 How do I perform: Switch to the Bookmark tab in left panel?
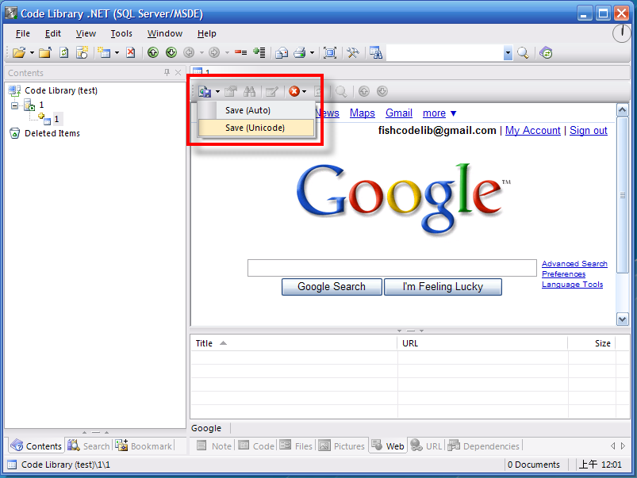point(144,446)
